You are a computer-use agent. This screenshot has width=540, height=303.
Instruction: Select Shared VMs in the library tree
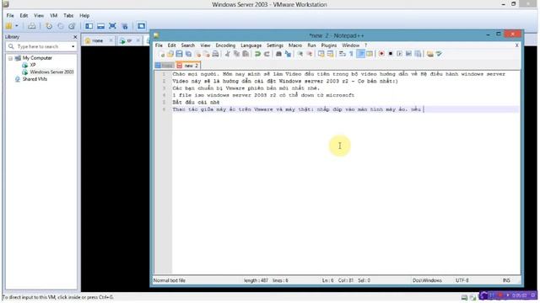(x=35, y=79)
